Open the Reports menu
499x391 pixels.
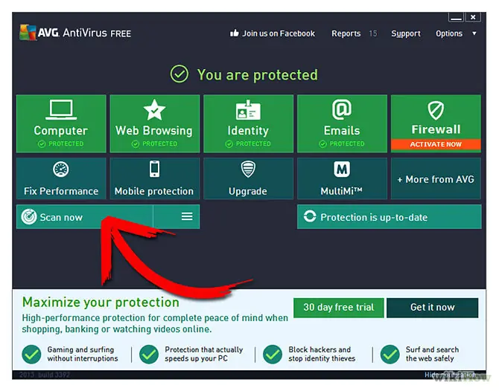[x=346, y=33]
